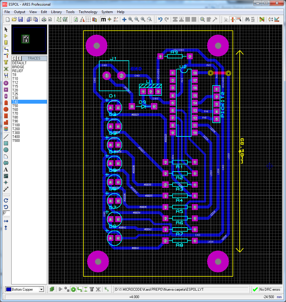Viewport: 286px width, 302px height.
Task: Redo the last undone action
Action: [167, 19]
